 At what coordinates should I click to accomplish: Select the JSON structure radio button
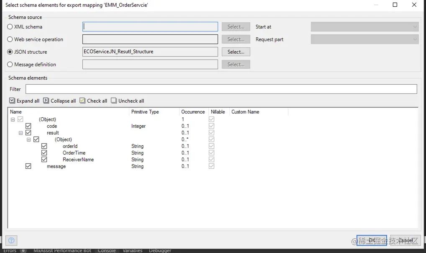(10, 52)
